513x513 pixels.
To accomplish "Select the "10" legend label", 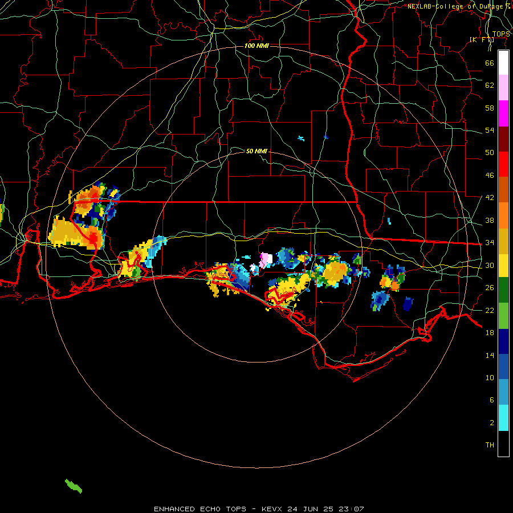I will [490, 377].
